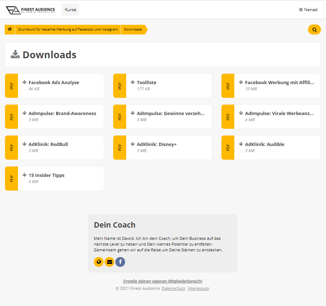
Task: Click the yellow search button
Action: coord(314,29)
